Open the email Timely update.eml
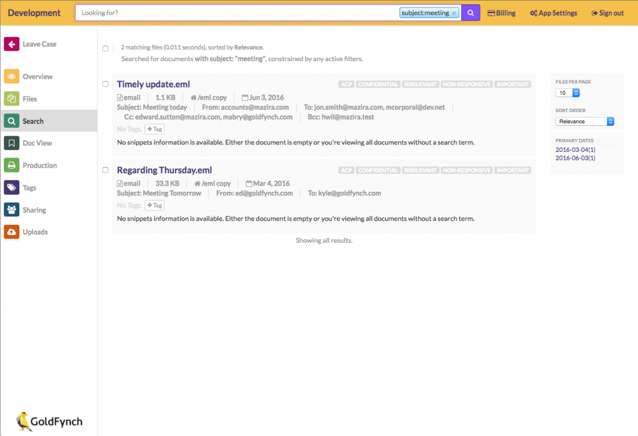Screen dimensions: 638x436 [153, 84]
